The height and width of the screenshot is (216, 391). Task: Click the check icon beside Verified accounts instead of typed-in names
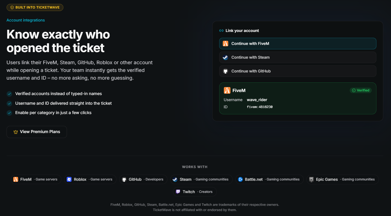coord(9,94)
